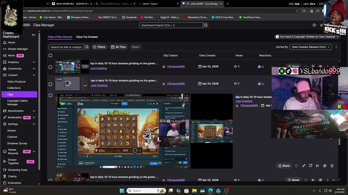This screenshot has width=348, height=195.
Task: Open the Sorted By Date Created dropdown
Action: pyautogui.click(x=310, y=47)
